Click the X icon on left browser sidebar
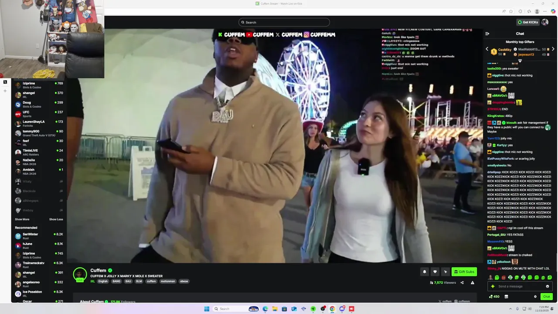Screen dimensions: 558x314 (x=5, y=82)
